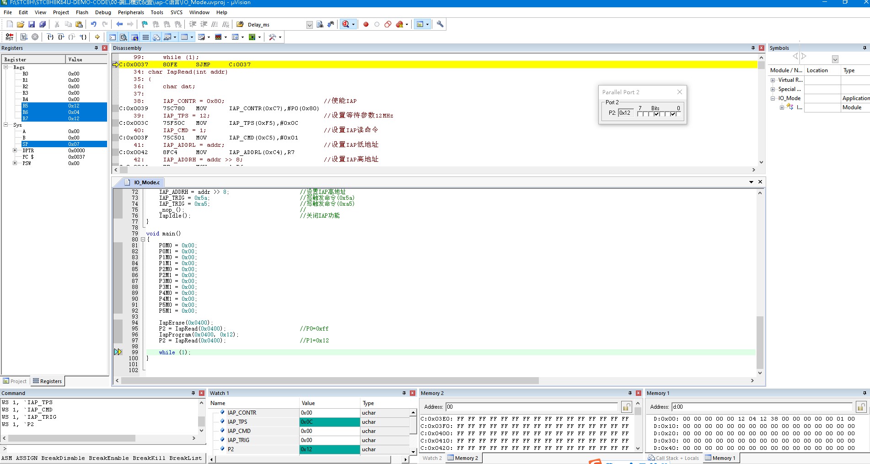Expand the DPTR register node

coord(15,150)
